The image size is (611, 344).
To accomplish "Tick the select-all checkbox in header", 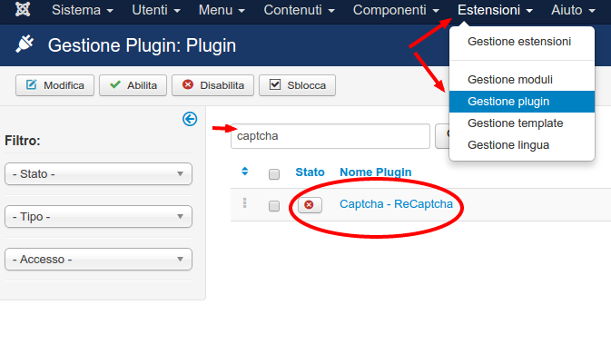I will (x=274, y=174).
